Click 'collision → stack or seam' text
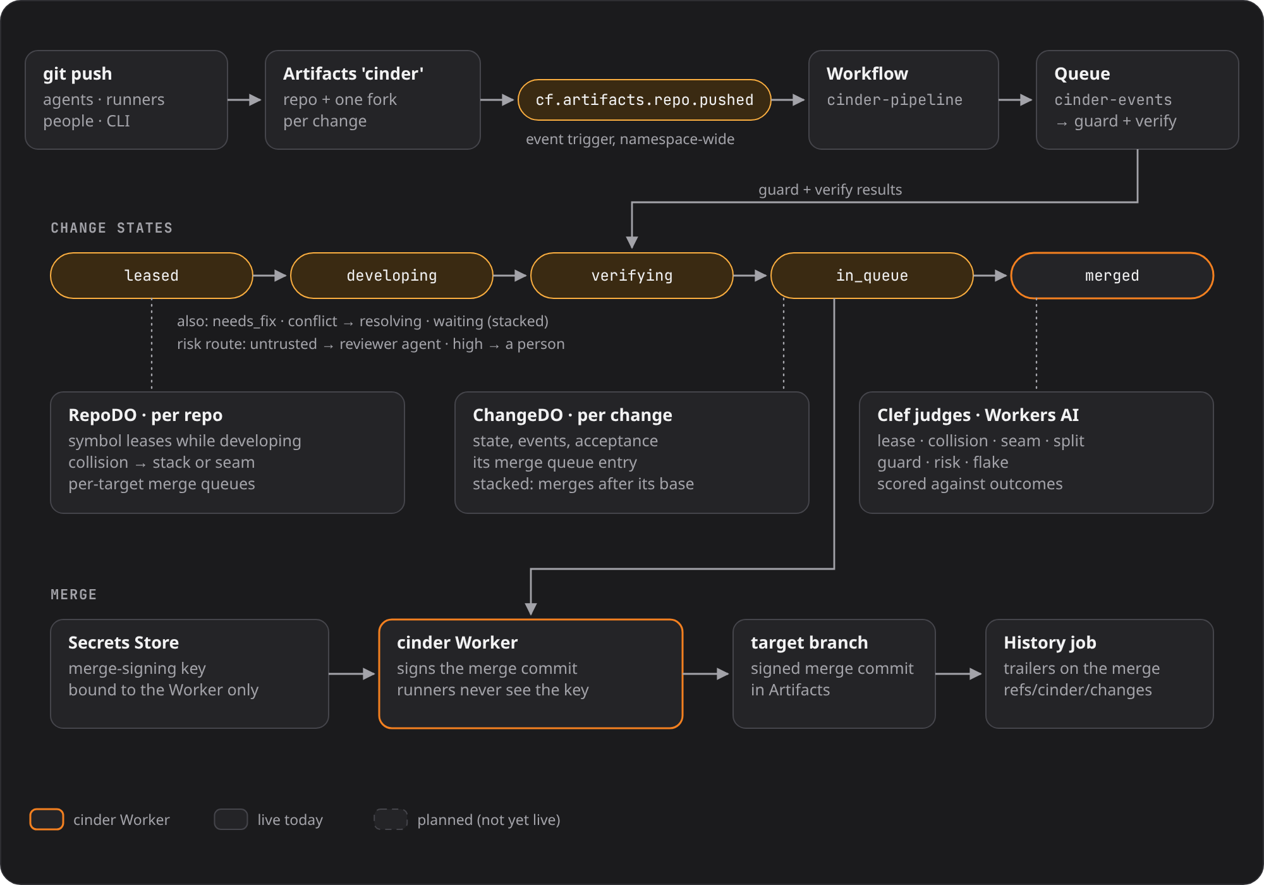The image size is (1264, 885). [x=162, y=463]
